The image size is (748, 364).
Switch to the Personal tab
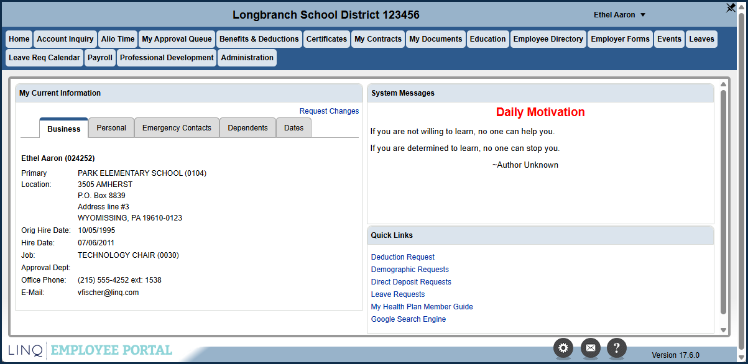point(111,128)
